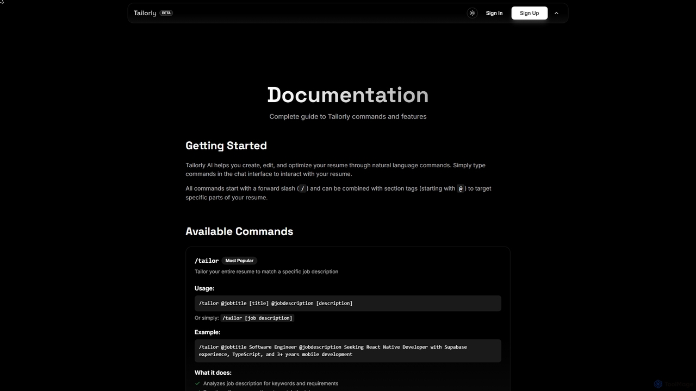The width and height of the screenshot is (696, 391).
Task: Click the Most Popular badge
Action: pos(239,261)
